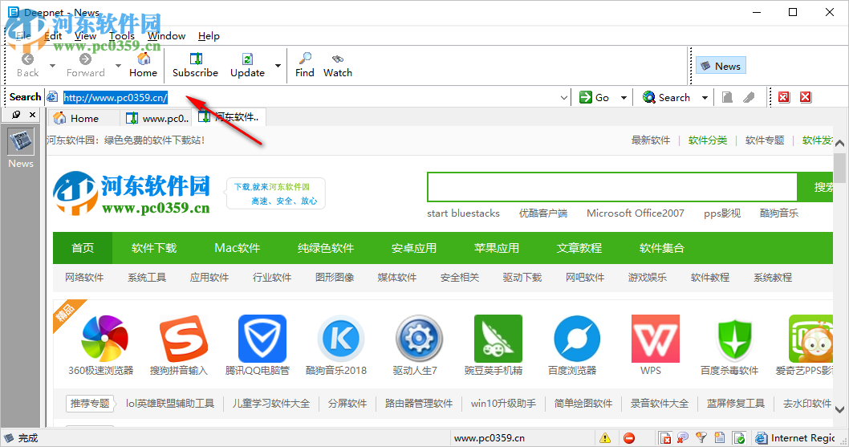Open the Find tool

pos(305,65)
